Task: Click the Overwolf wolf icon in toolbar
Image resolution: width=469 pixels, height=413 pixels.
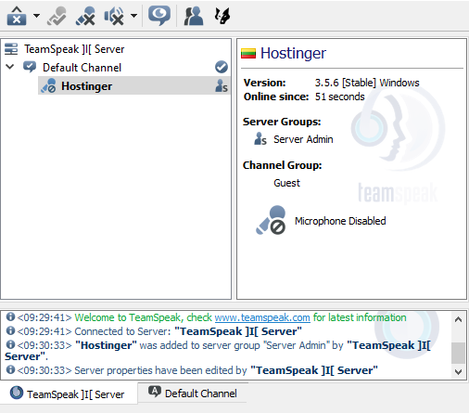Action: [x=222, y=16]
